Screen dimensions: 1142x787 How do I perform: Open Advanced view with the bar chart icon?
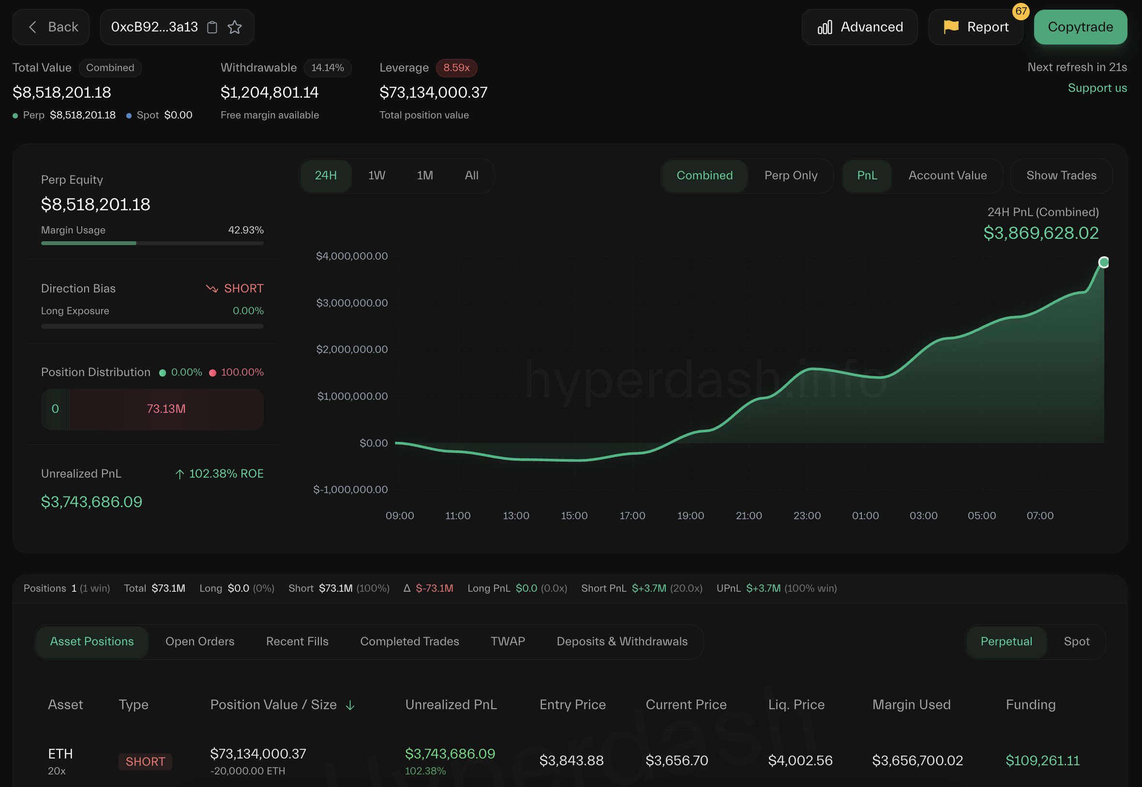click(x=825, y=27)
